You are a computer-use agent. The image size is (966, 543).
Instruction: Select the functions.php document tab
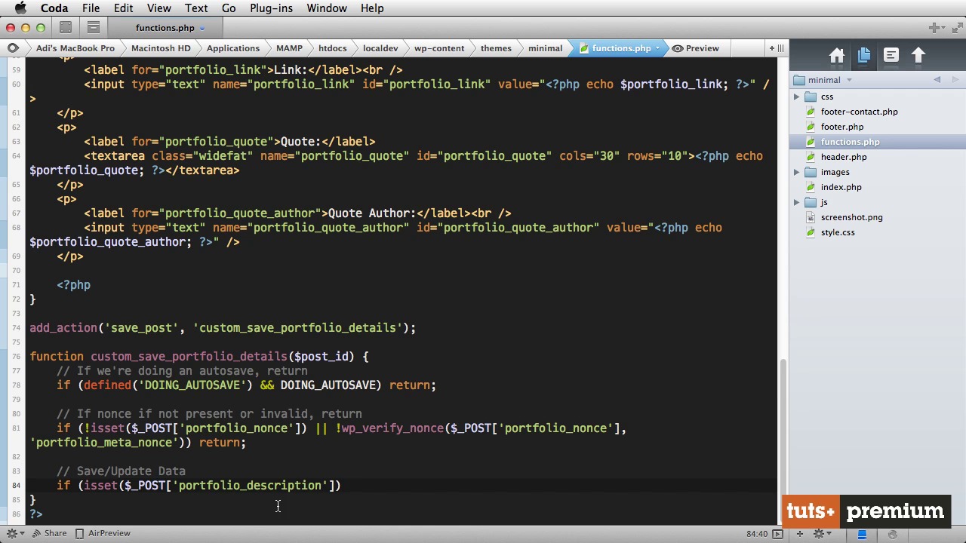(x=165, y=28)
